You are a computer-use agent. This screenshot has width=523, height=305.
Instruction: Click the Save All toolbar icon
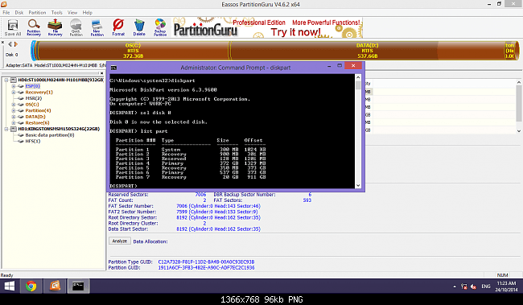tap(13, 27)
